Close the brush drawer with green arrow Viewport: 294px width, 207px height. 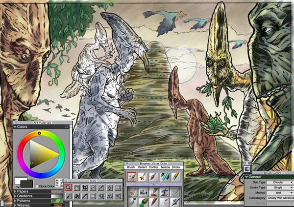pos(154,185)
